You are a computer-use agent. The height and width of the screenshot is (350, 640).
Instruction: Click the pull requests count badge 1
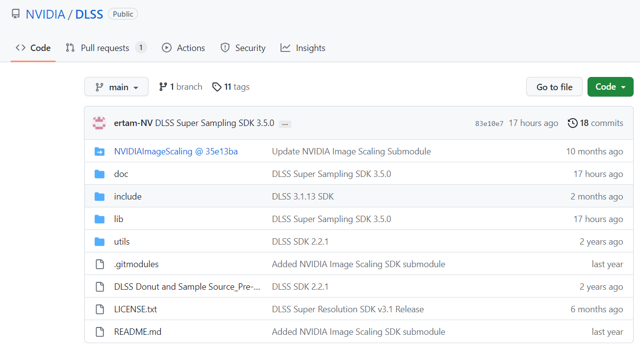141,48
